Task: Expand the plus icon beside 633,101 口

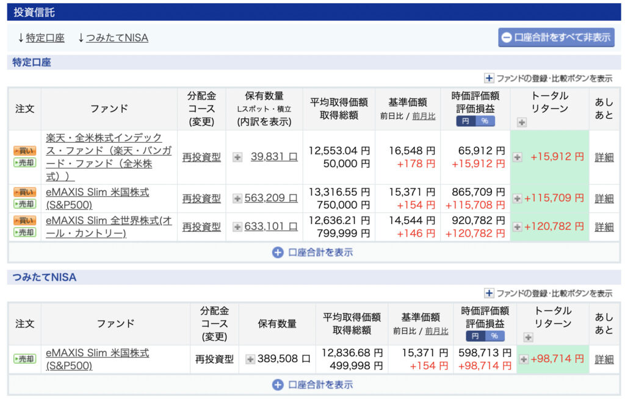Action: click(x=237, y=227)
